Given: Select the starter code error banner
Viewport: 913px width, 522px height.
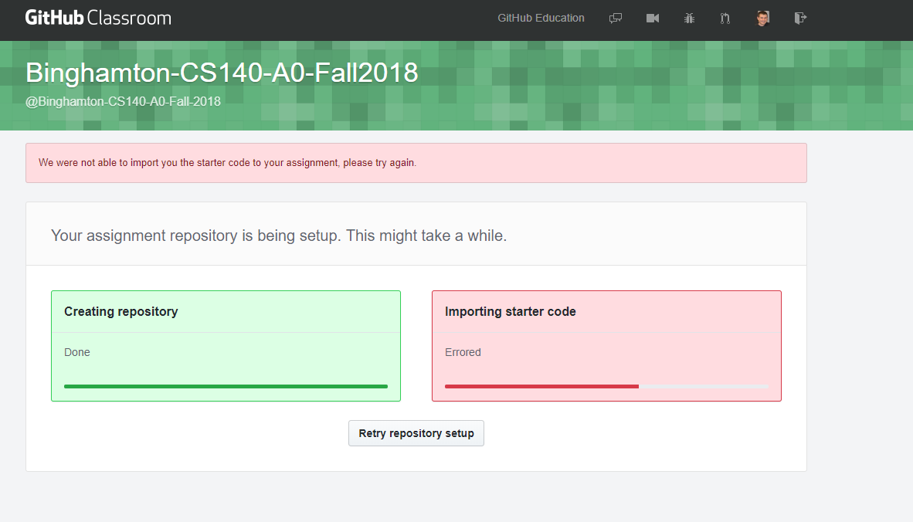Looking at the screenshot, I should click(x=416, y=162).
